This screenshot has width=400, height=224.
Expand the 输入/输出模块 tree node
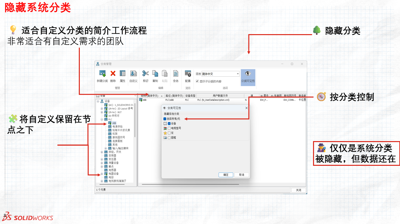pos(106,148)
